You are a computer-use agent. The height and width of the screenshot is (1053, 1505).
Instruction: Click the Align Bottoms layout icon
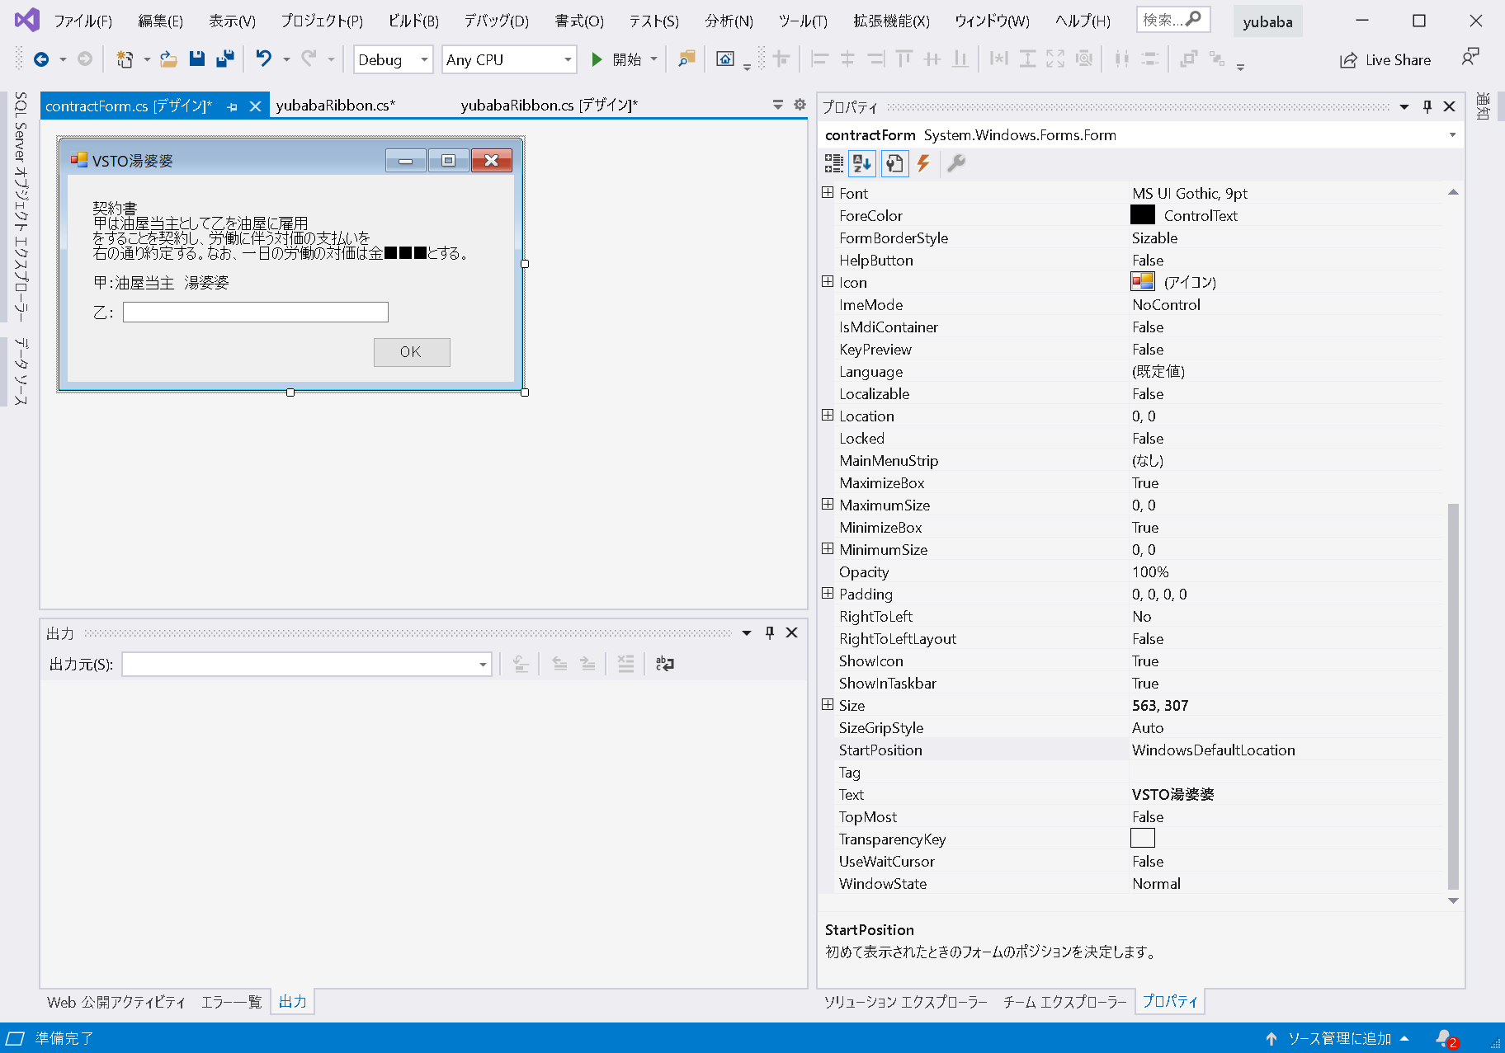coord(960,59)
